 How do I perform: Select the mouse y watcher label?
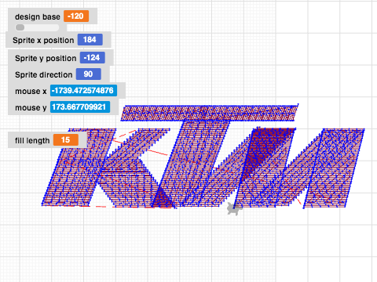pos(31,108)
